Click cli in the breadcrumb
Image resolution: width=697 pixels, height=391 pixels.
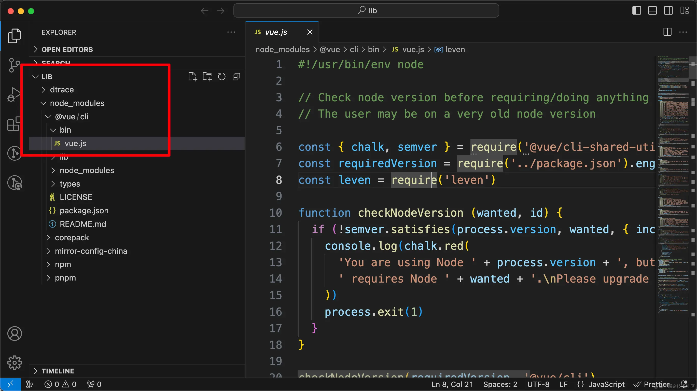(x=354, y=49)
